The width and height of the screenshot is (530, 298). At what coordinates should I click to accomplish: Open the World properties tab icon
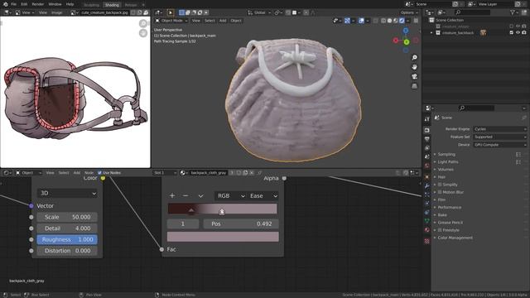(x=427, y=166)
